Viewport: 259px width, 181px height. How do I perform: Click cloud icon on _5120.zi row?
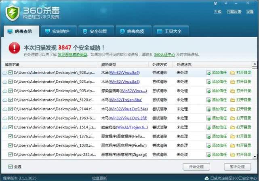pyautogui.click(x=5, y=100)
